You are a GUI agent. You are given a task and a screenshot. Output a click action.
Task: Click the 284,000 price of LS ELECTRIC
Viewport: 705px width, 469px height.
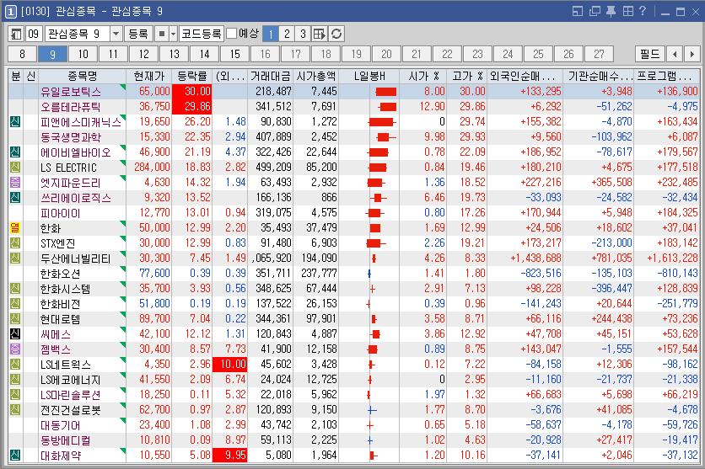pos(152,167)
